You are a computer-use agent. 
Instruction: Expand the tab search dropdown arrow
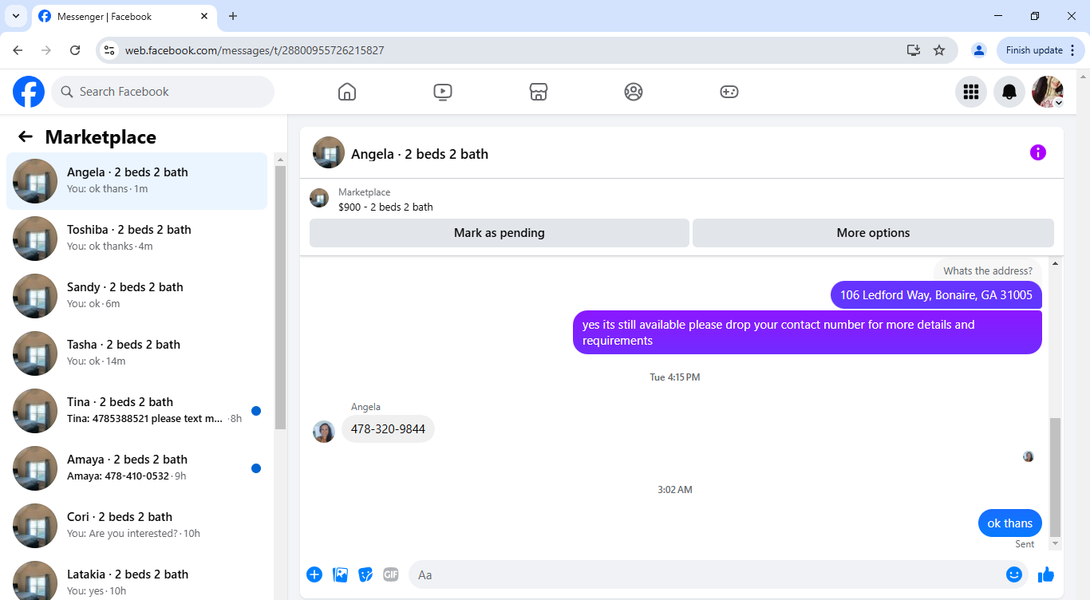[x=15, y=16]
